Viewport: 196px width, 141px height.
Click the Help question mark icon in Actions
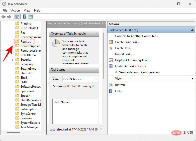coord(111,91)
